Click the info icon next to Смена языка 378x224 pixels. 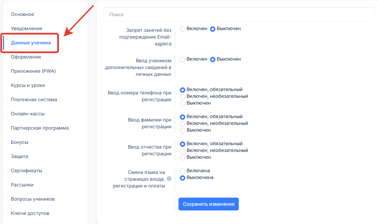(169, 179)
